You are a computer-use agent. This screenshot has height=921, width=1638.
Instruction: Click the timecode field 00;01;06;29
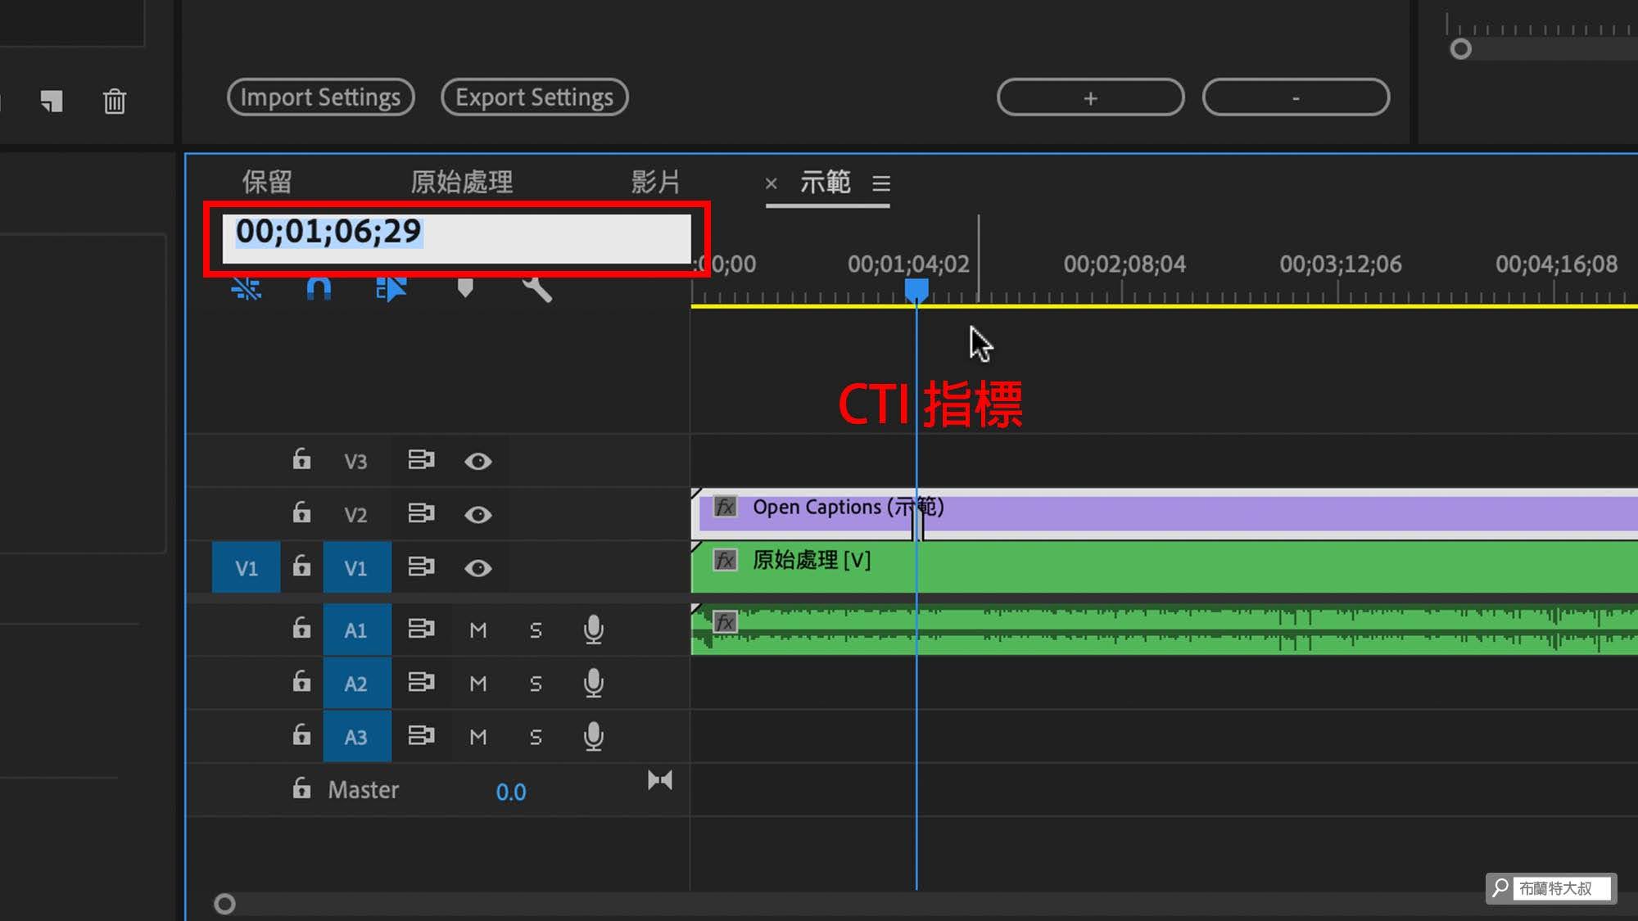click(x=328, y=232)
